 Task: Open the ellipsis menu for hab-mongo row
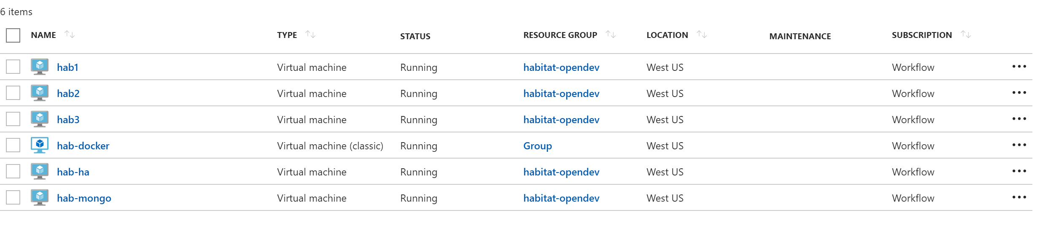click(1019, 197)
